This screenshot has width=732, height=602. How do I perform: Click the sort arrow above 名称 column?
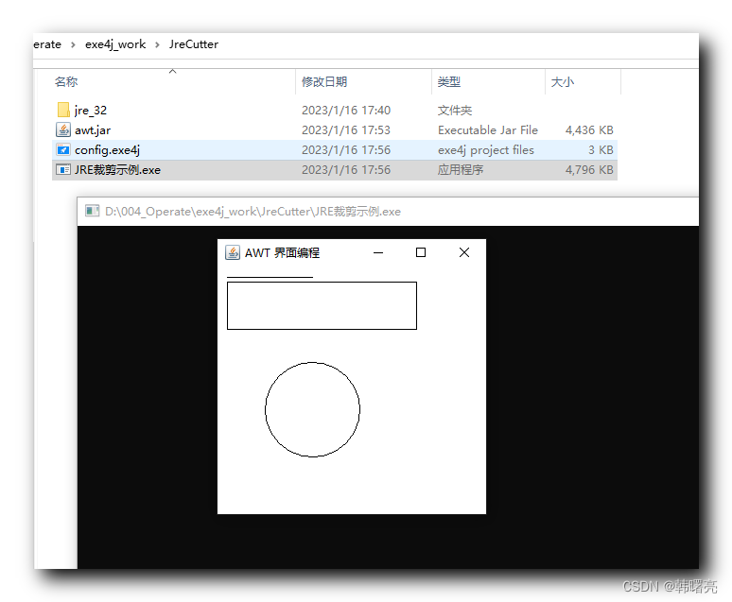pos(172,71)
